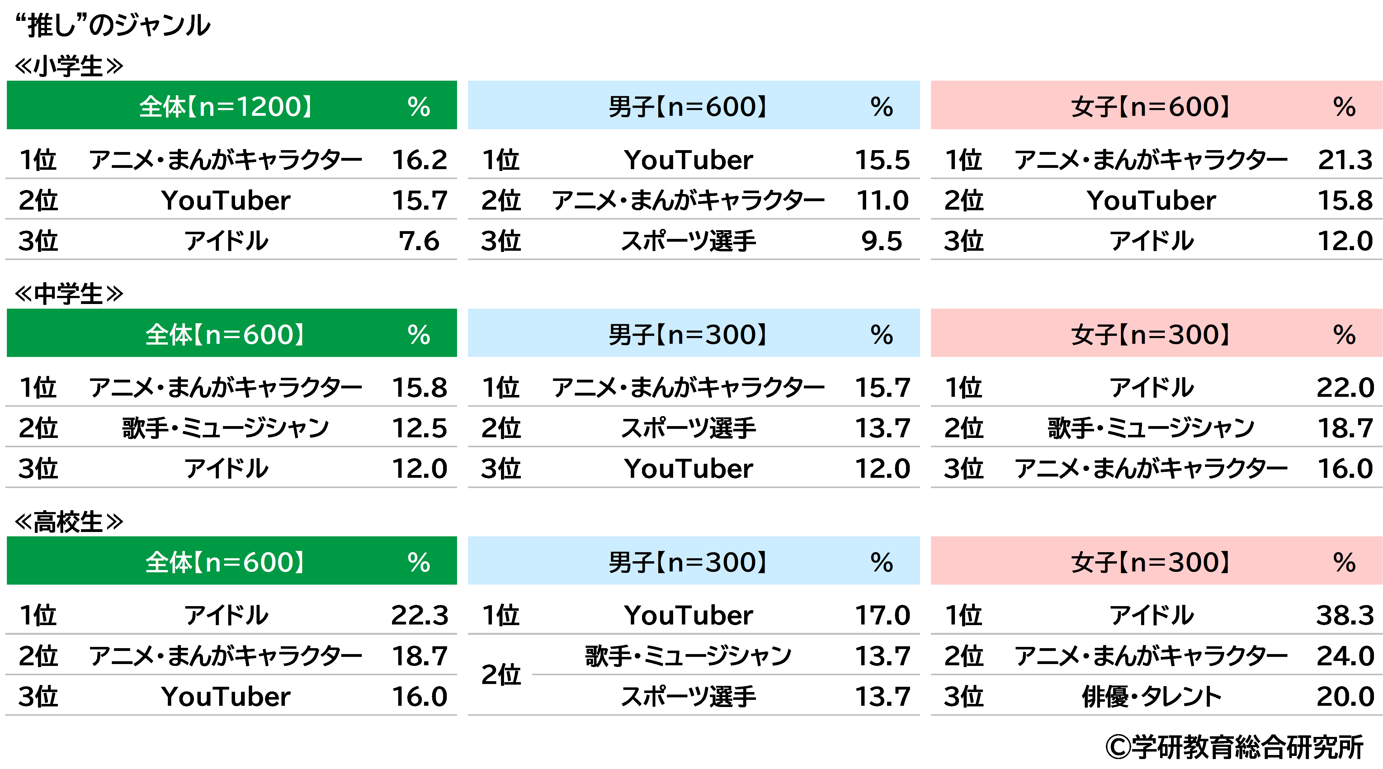Select the 22.0 percentage value
Image resolution: width=1383 pixels, height=769 pixels.
[x=1345, y=387]
